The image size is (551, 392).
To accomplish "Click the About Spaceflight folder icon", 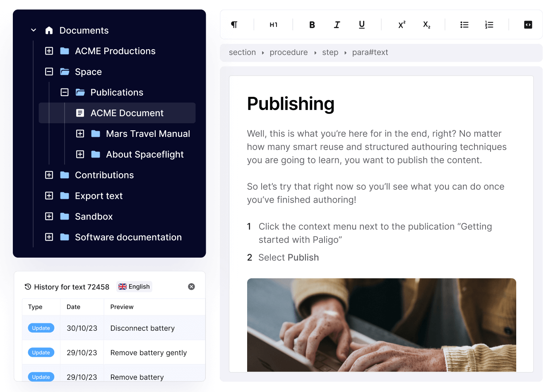I will click(x=96, y=154).
